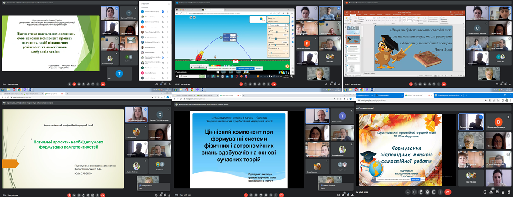The width and height of the screenshot is (513, 197).
Task: Click the blue stop sharing button over PhET
Action: coord(245,68)
